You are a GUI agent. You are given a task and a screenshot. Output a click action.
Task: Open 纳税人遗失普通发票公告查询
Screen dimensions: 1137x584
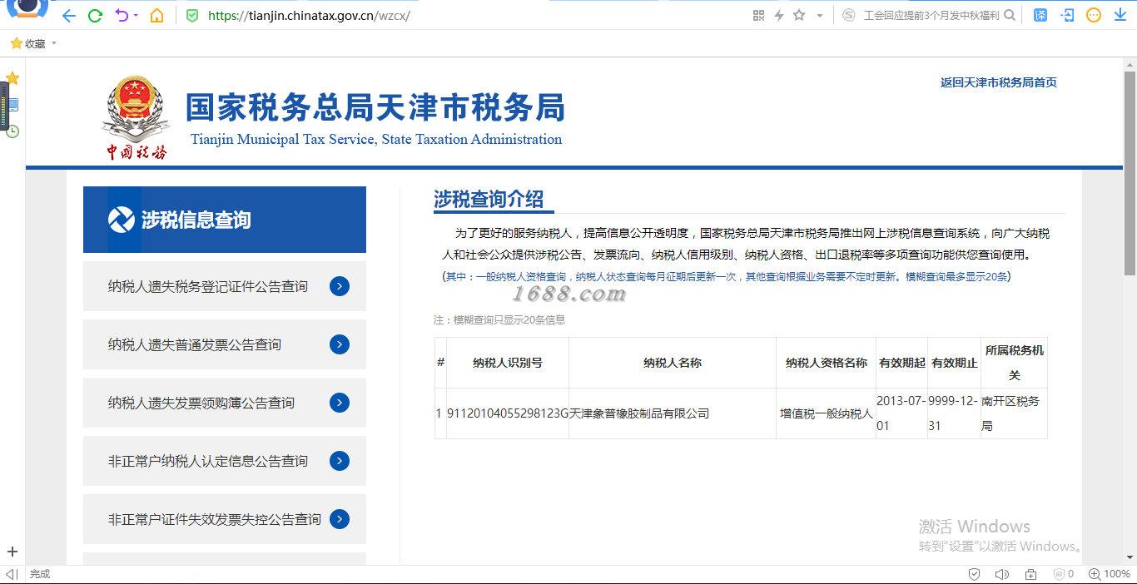click(225, 344)
